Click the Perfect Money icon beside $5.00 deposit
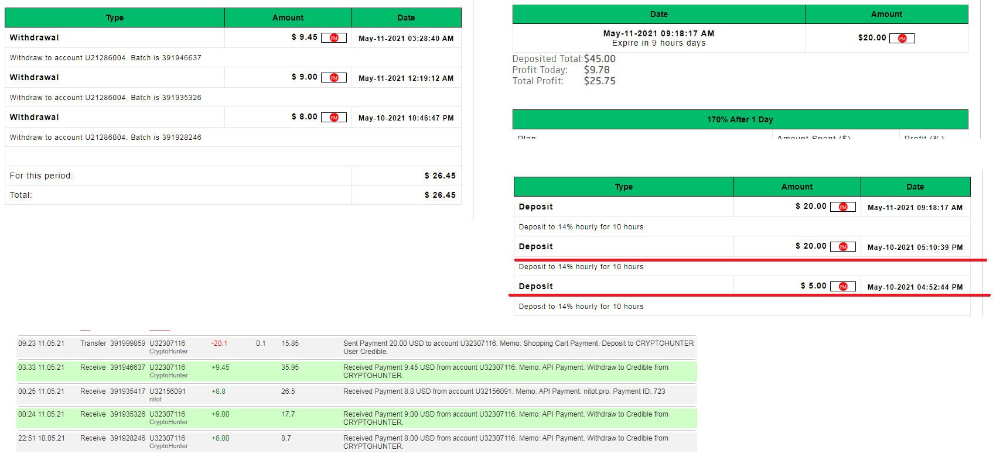 pyautogui.click(x=843, y=287)
